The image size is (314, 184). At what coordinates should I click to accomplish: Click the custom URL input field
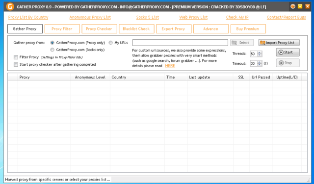[x=180, y=43]
